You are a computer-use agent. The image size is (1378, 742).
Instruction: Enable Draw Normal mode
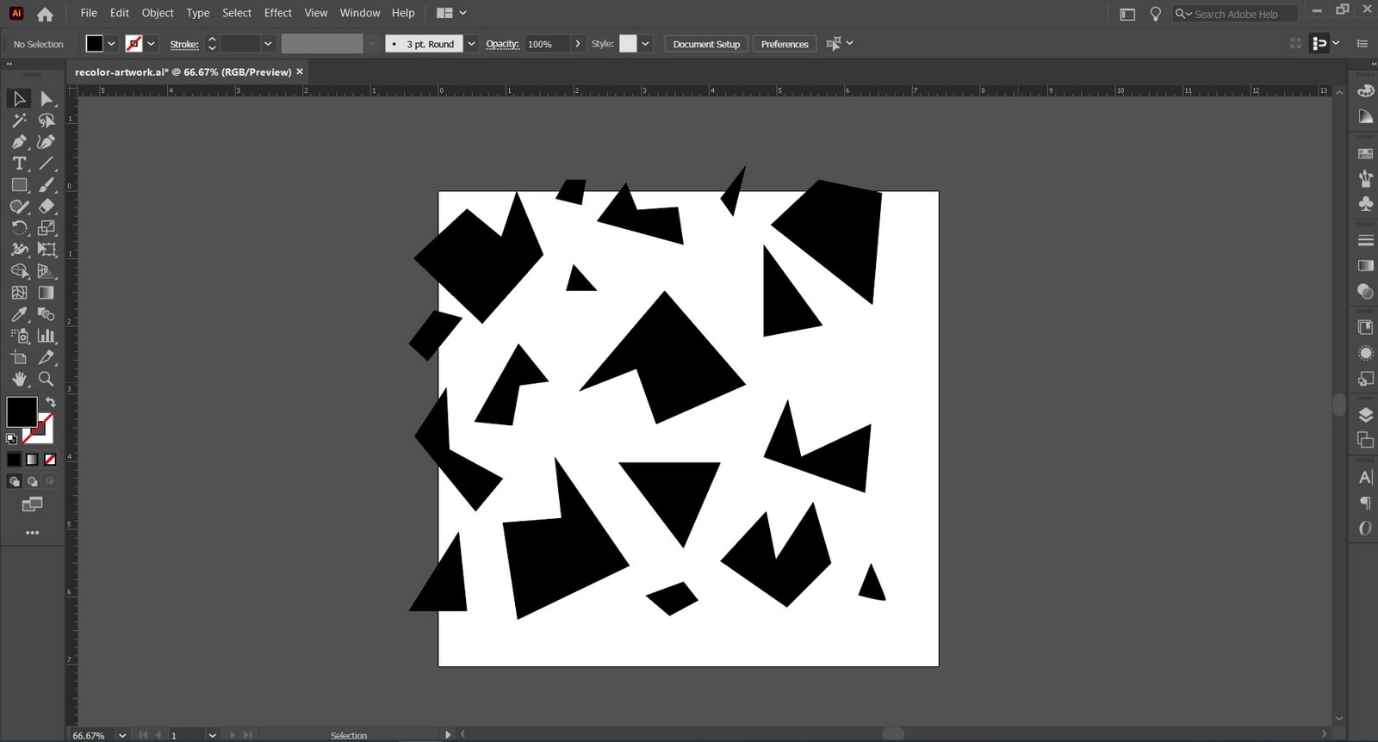(14, 482)
